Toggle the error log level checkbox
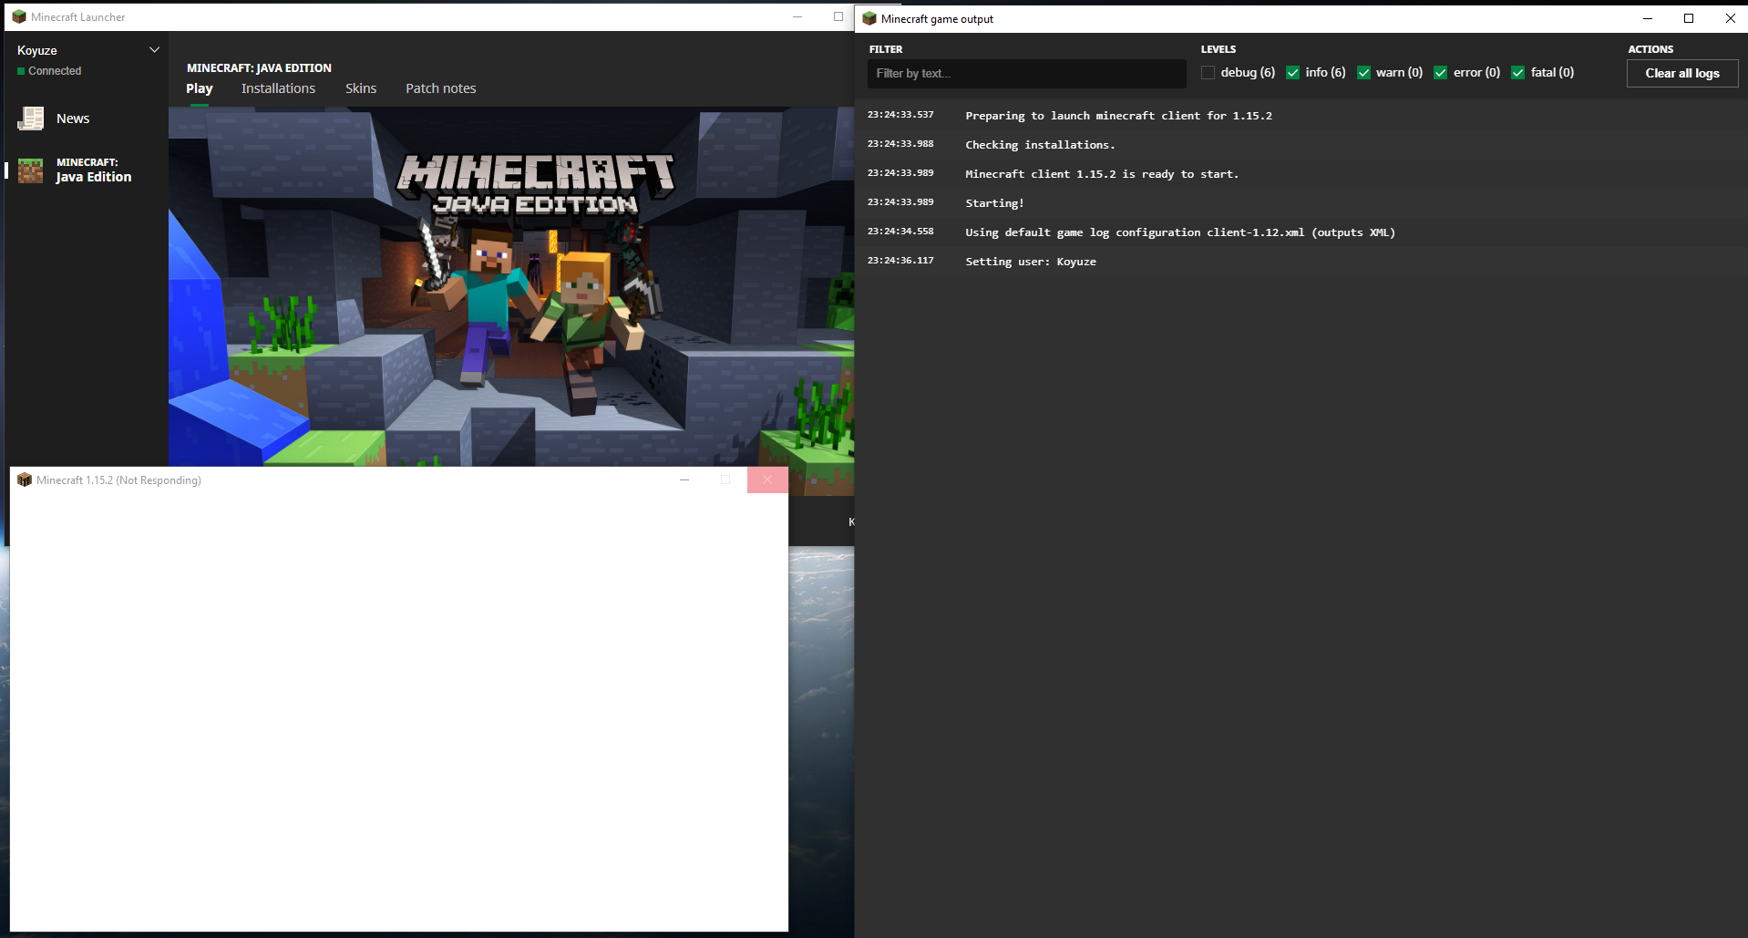Screen dimensions: 1748x938 [x=1440, y=73]
